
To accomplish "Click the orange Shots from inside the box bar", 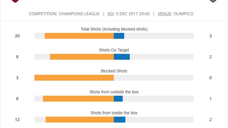I will (x=80, y=120).
